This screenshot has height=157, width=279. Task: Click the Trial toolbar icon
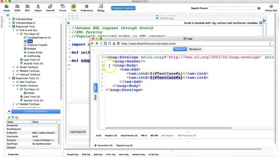pyautogui.click(x=74, y=7)
